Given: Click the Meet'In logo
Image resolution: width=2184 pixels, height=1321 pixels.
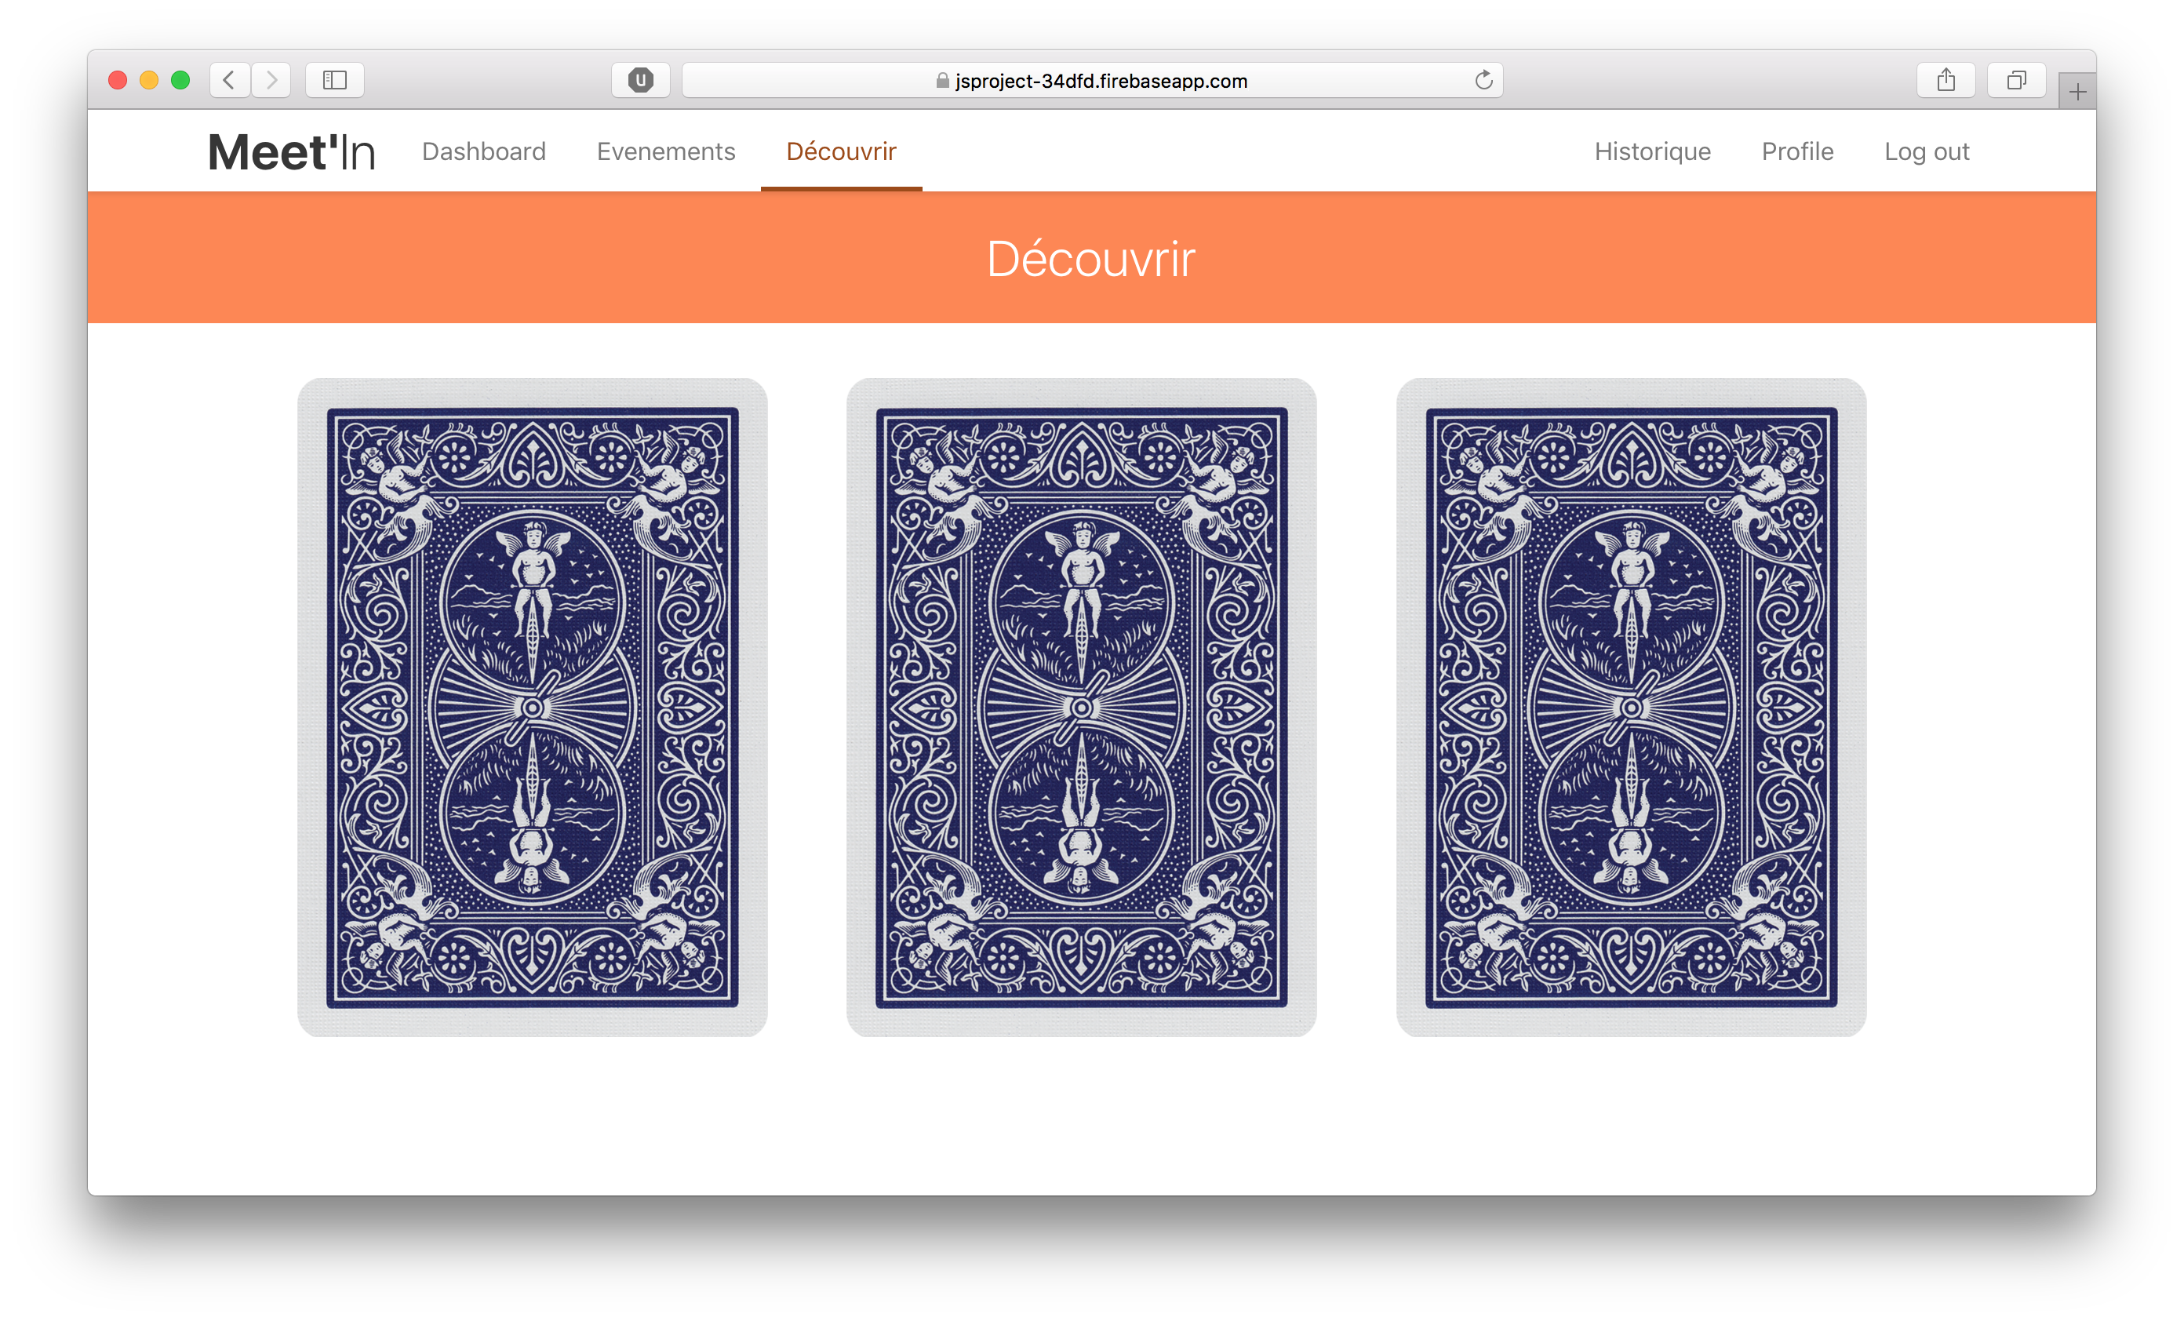Looking at the screenshot, I should (x=292, y=151).
